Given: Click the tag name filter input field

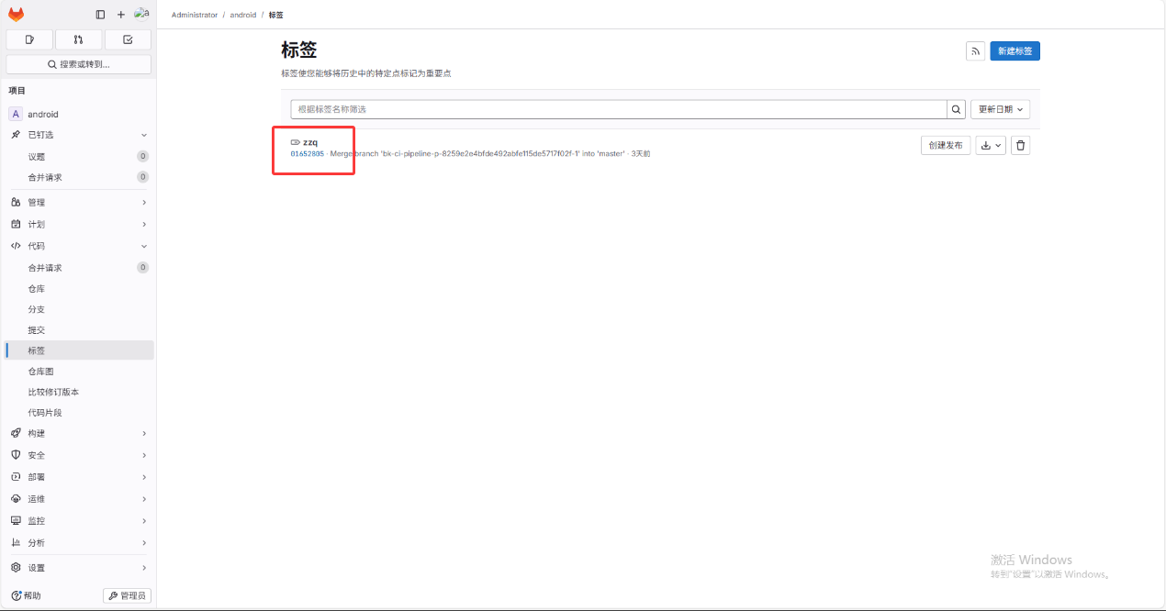Looking at the screenshot, I should coord(618,109).
